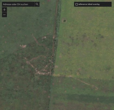Viewport: 114px width, 110px height.
Task: Click the magnifier search icon
Action: [x=37, y=4]
